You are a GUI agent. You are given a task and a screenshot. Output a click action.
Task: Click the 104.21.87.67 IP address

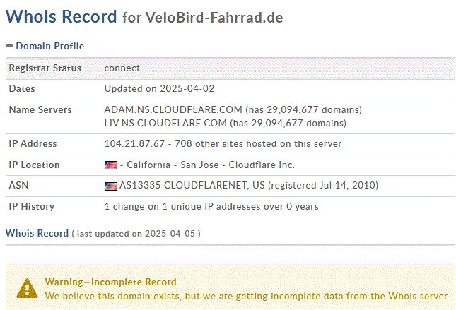[x=134, y=143]
